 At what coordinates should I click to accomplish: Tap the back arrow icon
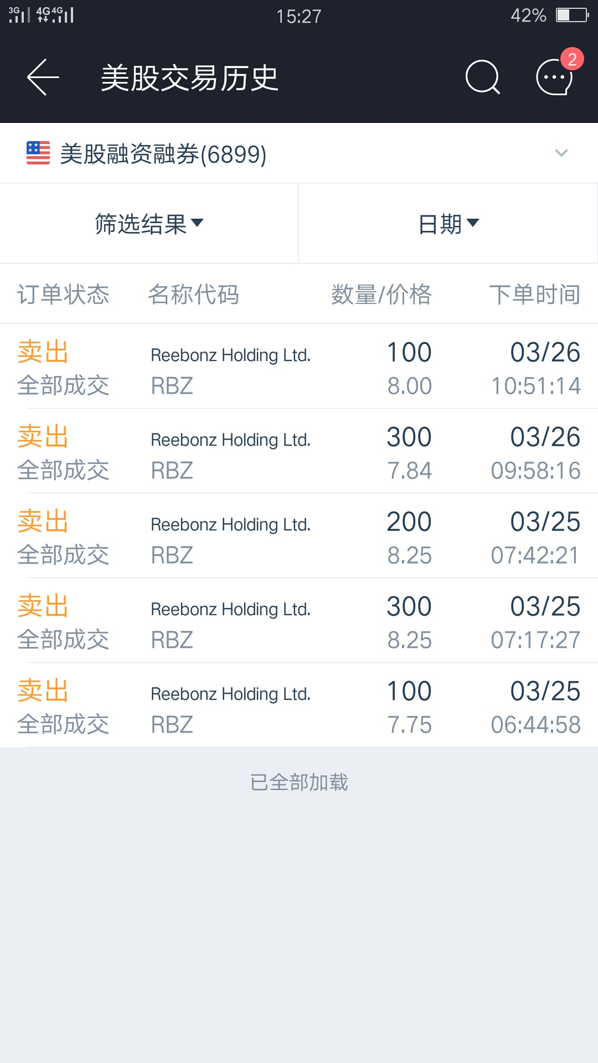[x=43, y=78]
